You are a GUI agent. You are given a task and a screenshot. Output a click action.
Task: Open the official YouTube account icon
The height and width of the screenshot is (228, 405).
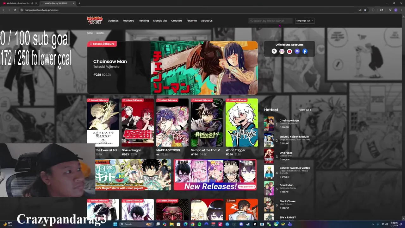coord(290,51)
